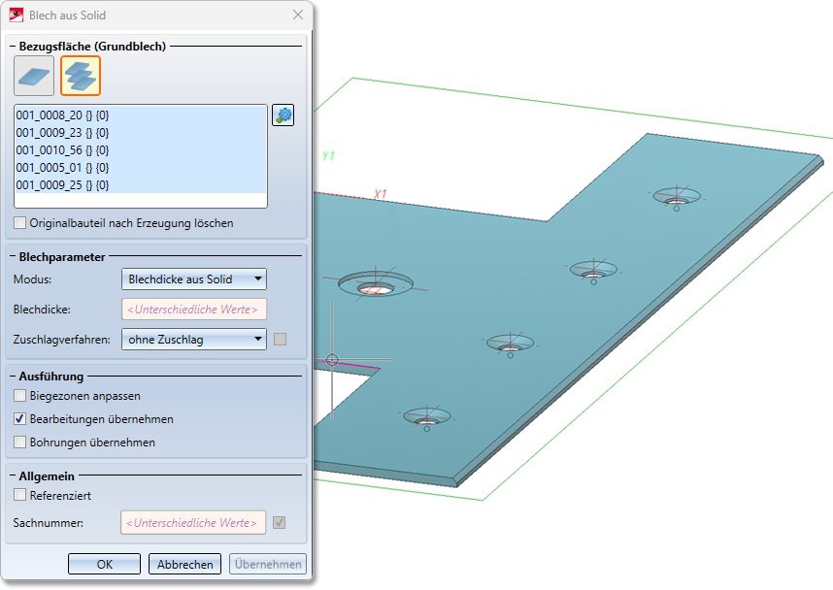This screenshot has height=590, width=833.
Task: Select list entry 001_0005_01
Action: [140, 167]
